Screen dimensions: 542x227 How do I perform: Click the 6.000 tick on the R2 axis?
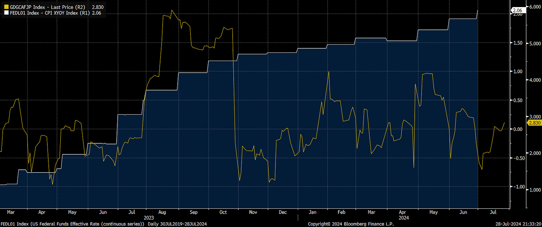point(535,7)
